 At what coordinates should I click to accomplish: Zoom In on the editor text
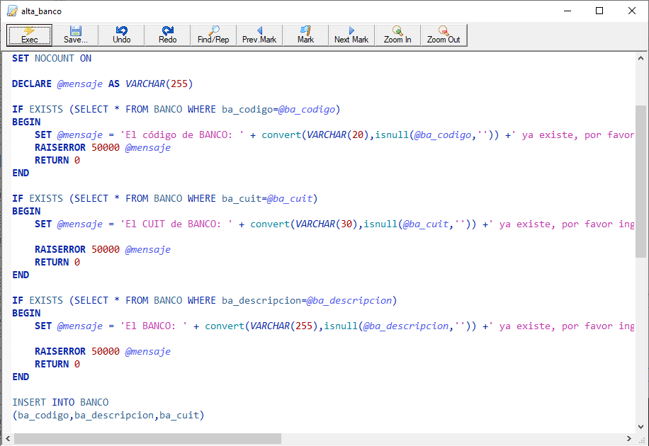click(397, 35)
